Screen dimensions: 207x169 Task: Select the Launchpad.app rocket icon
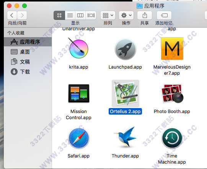[x=125, y=49]
